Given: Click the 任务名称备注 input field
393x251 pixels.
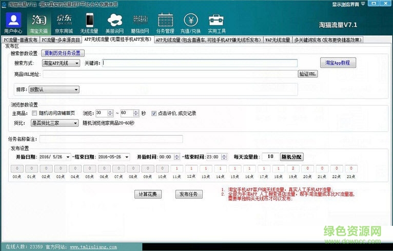Looking at the screenshot, I should [x=111, y=139].
